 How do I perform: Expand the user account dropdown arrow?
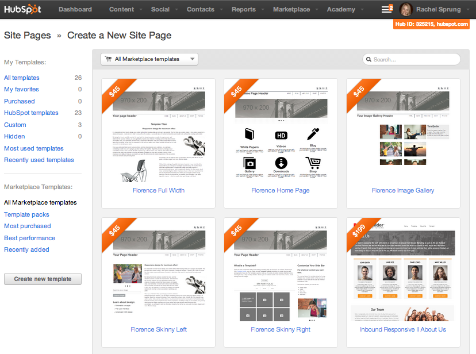[x=468, y=10]
